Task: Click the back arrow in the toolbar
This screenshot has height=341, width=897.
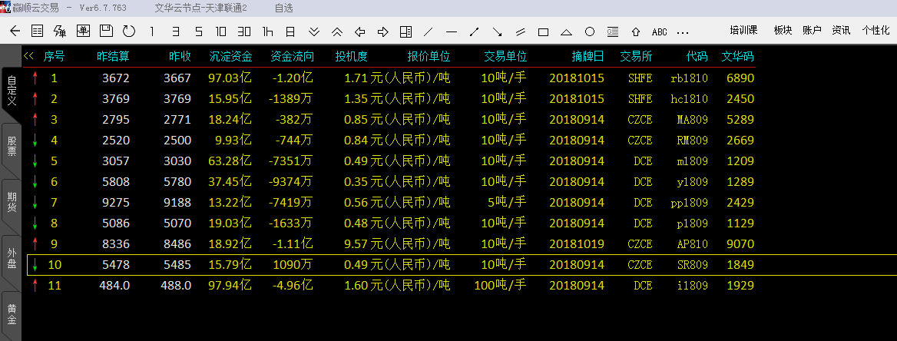Action: point(15,31)
